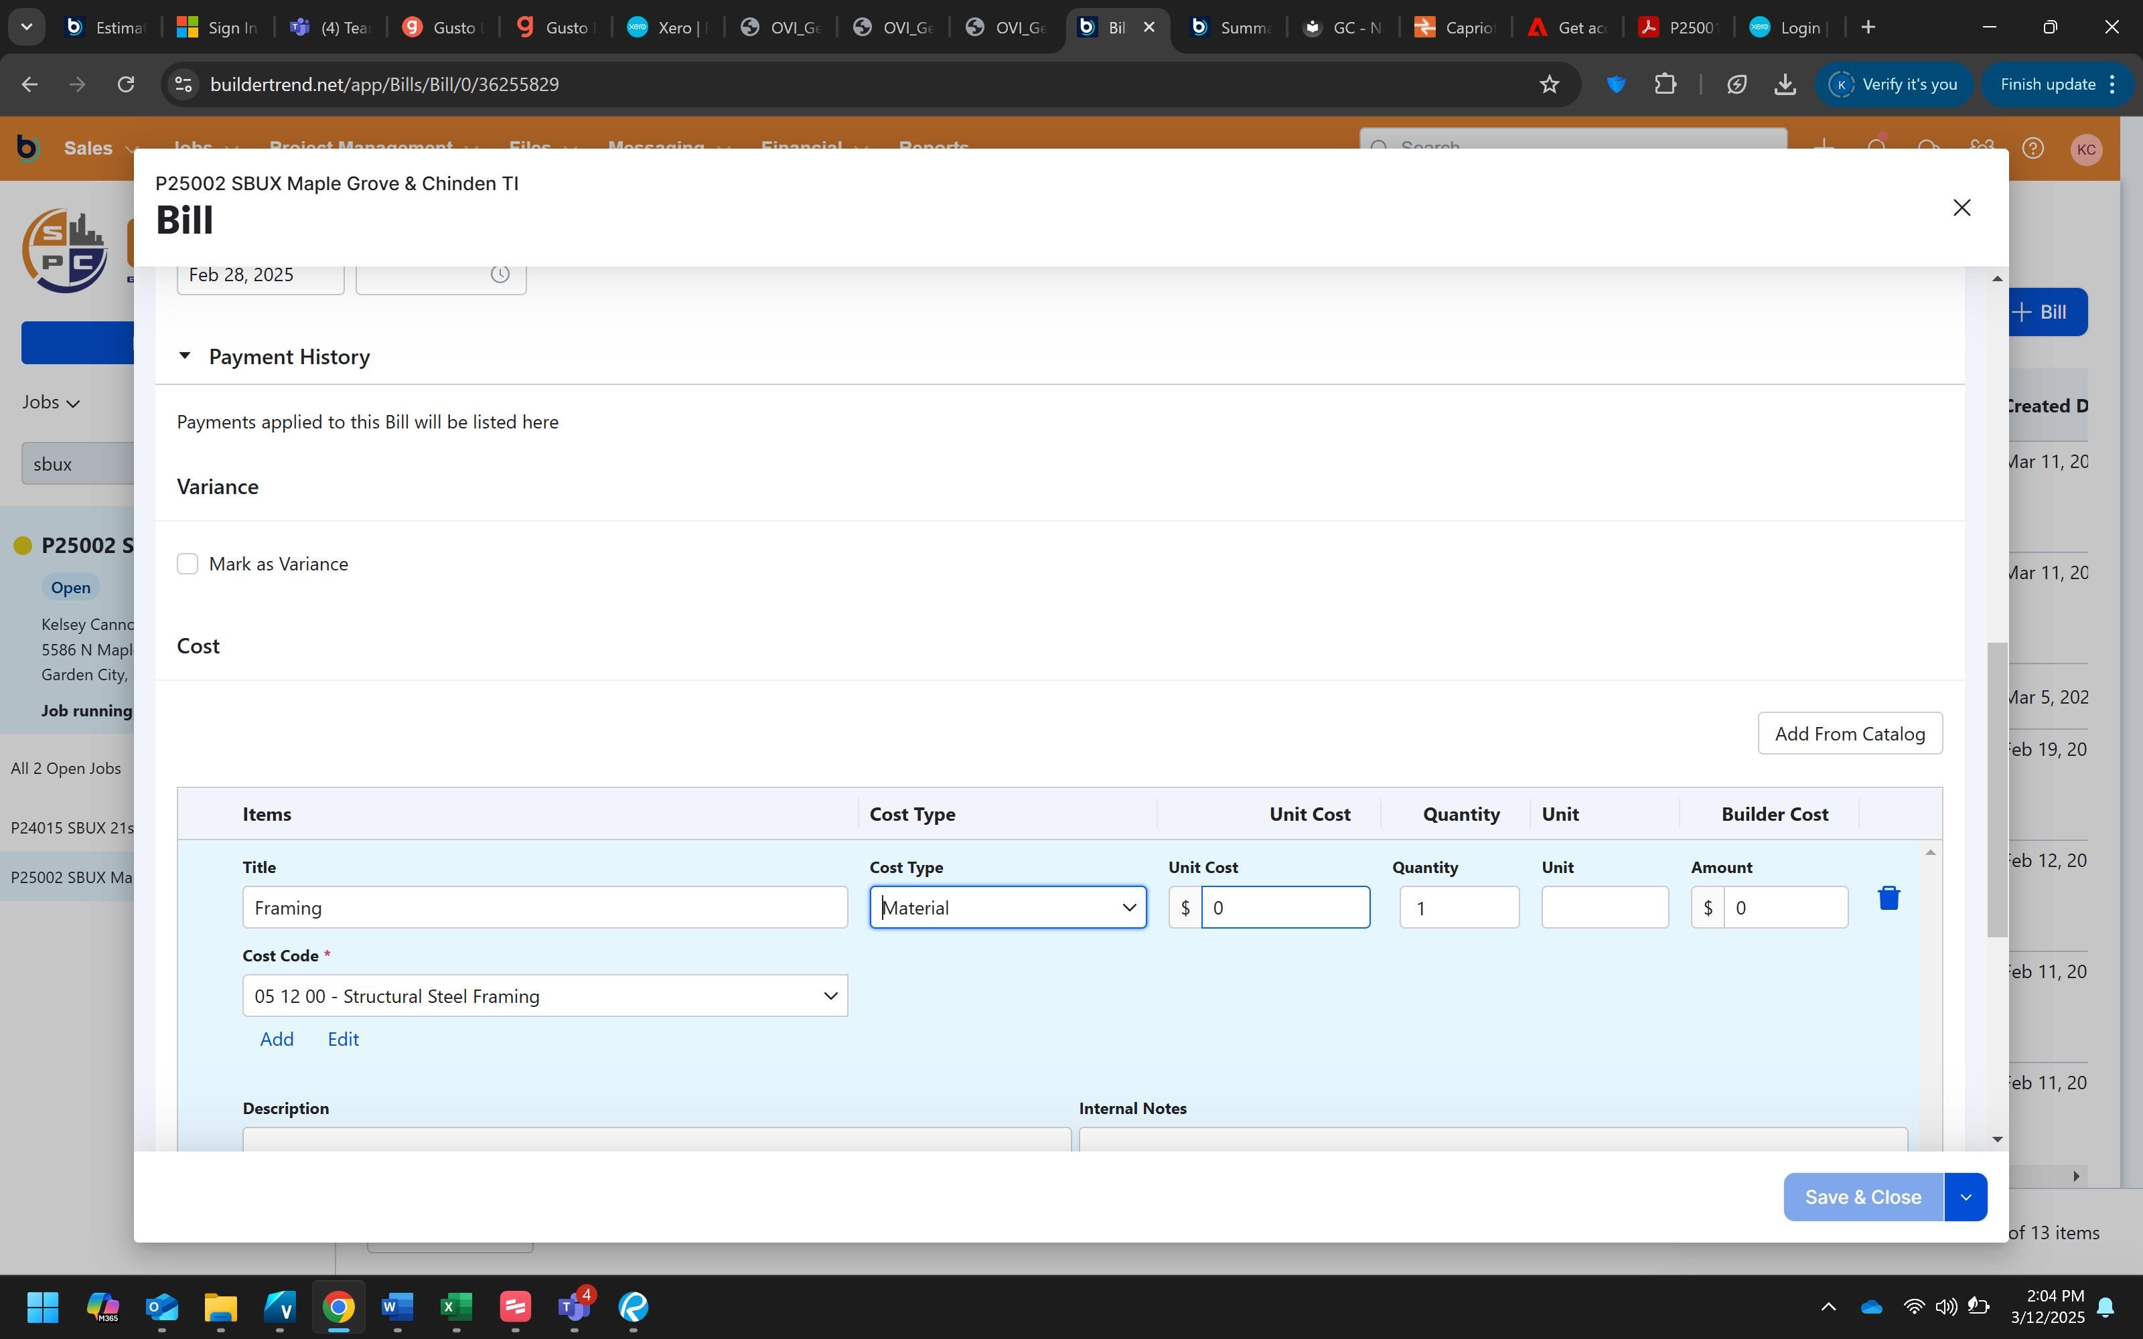This screenshot has width=2143, height=1339.
Task: Switch to the Xero browser tab
Action: [668, 27]
